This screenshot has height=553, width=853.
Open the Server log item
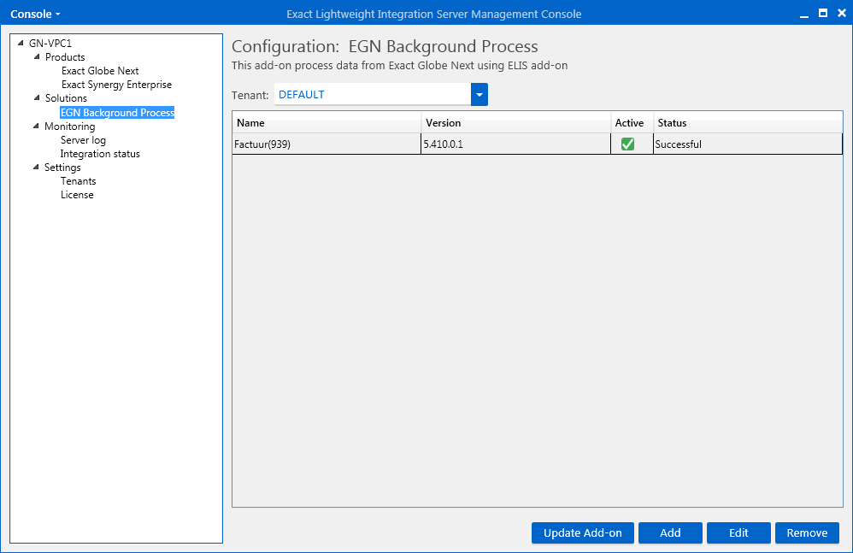point(83,140)
